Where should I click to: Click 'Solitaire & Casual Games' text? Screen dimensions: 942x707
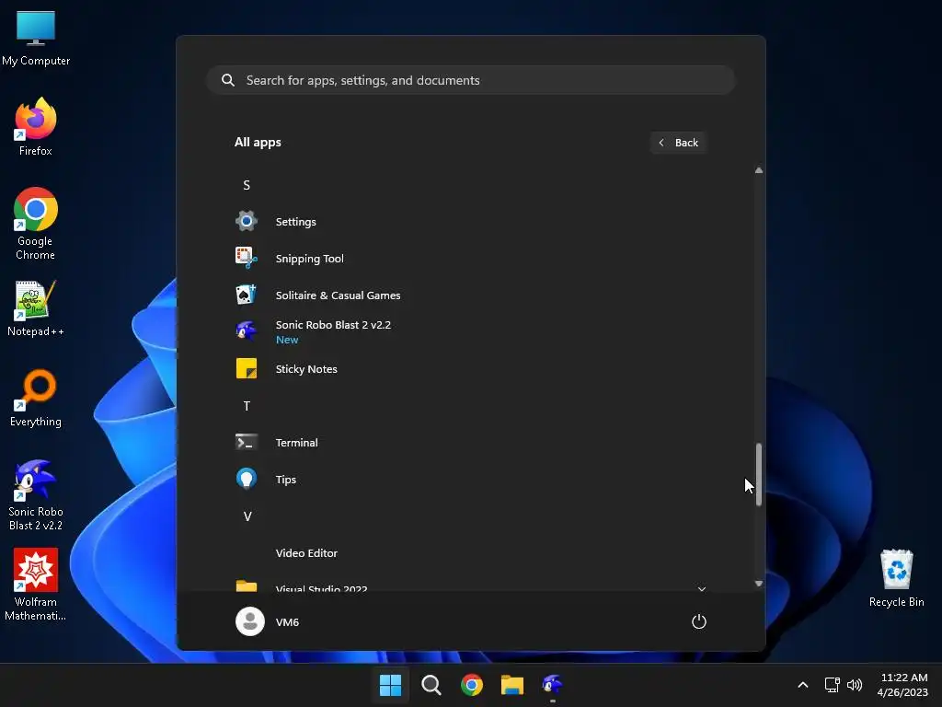click(339, 296)
